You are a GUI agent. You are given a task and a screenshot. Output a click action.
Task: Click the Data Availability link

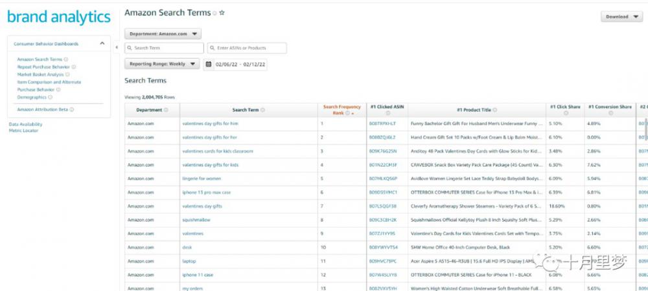point(26,124)
